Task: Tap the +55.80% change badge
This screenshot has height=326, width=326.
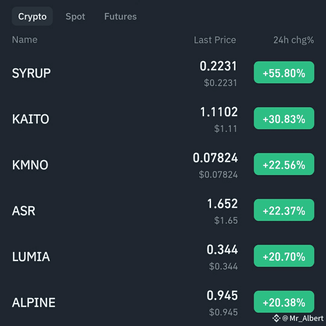Action: [x=284, y=72]
